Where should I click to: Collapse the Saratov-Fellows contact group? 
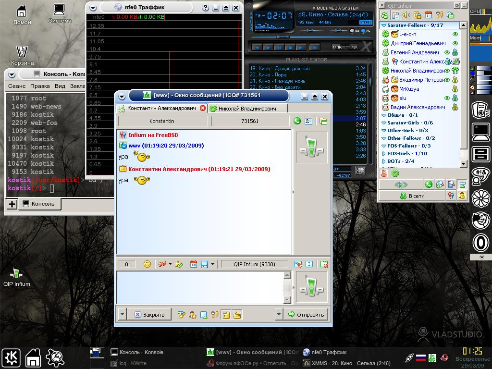[x=384, y=25]
